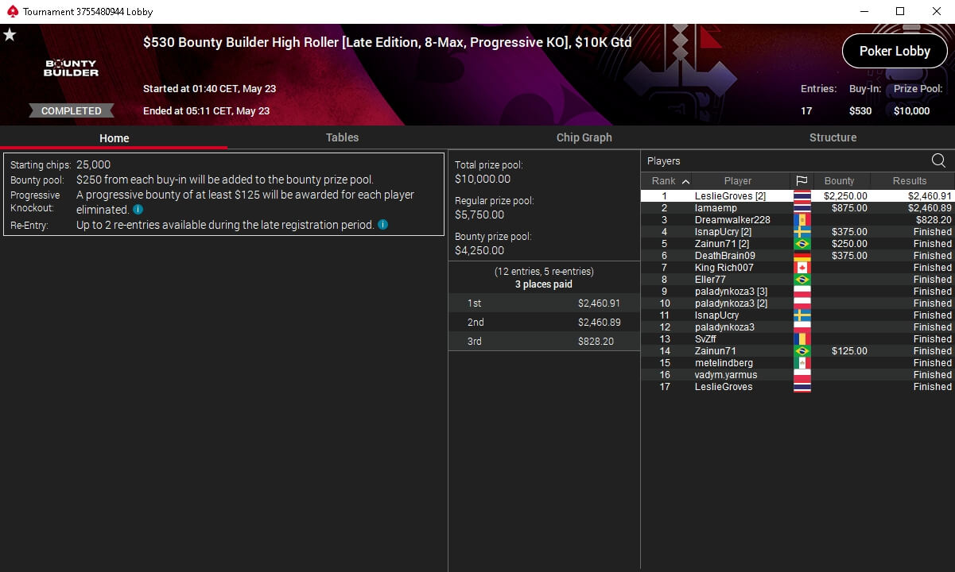Screen dimensions: 955x572
Task: Click the flag next to SvZff
Action: [x=802, y=339]
